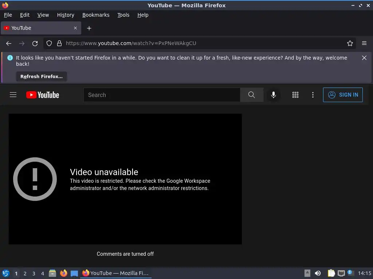The image size is (373, 279).
Task: Select the YouTube — Mozilla Firefox taskbar entry
Action: click(x=115, y=273)
